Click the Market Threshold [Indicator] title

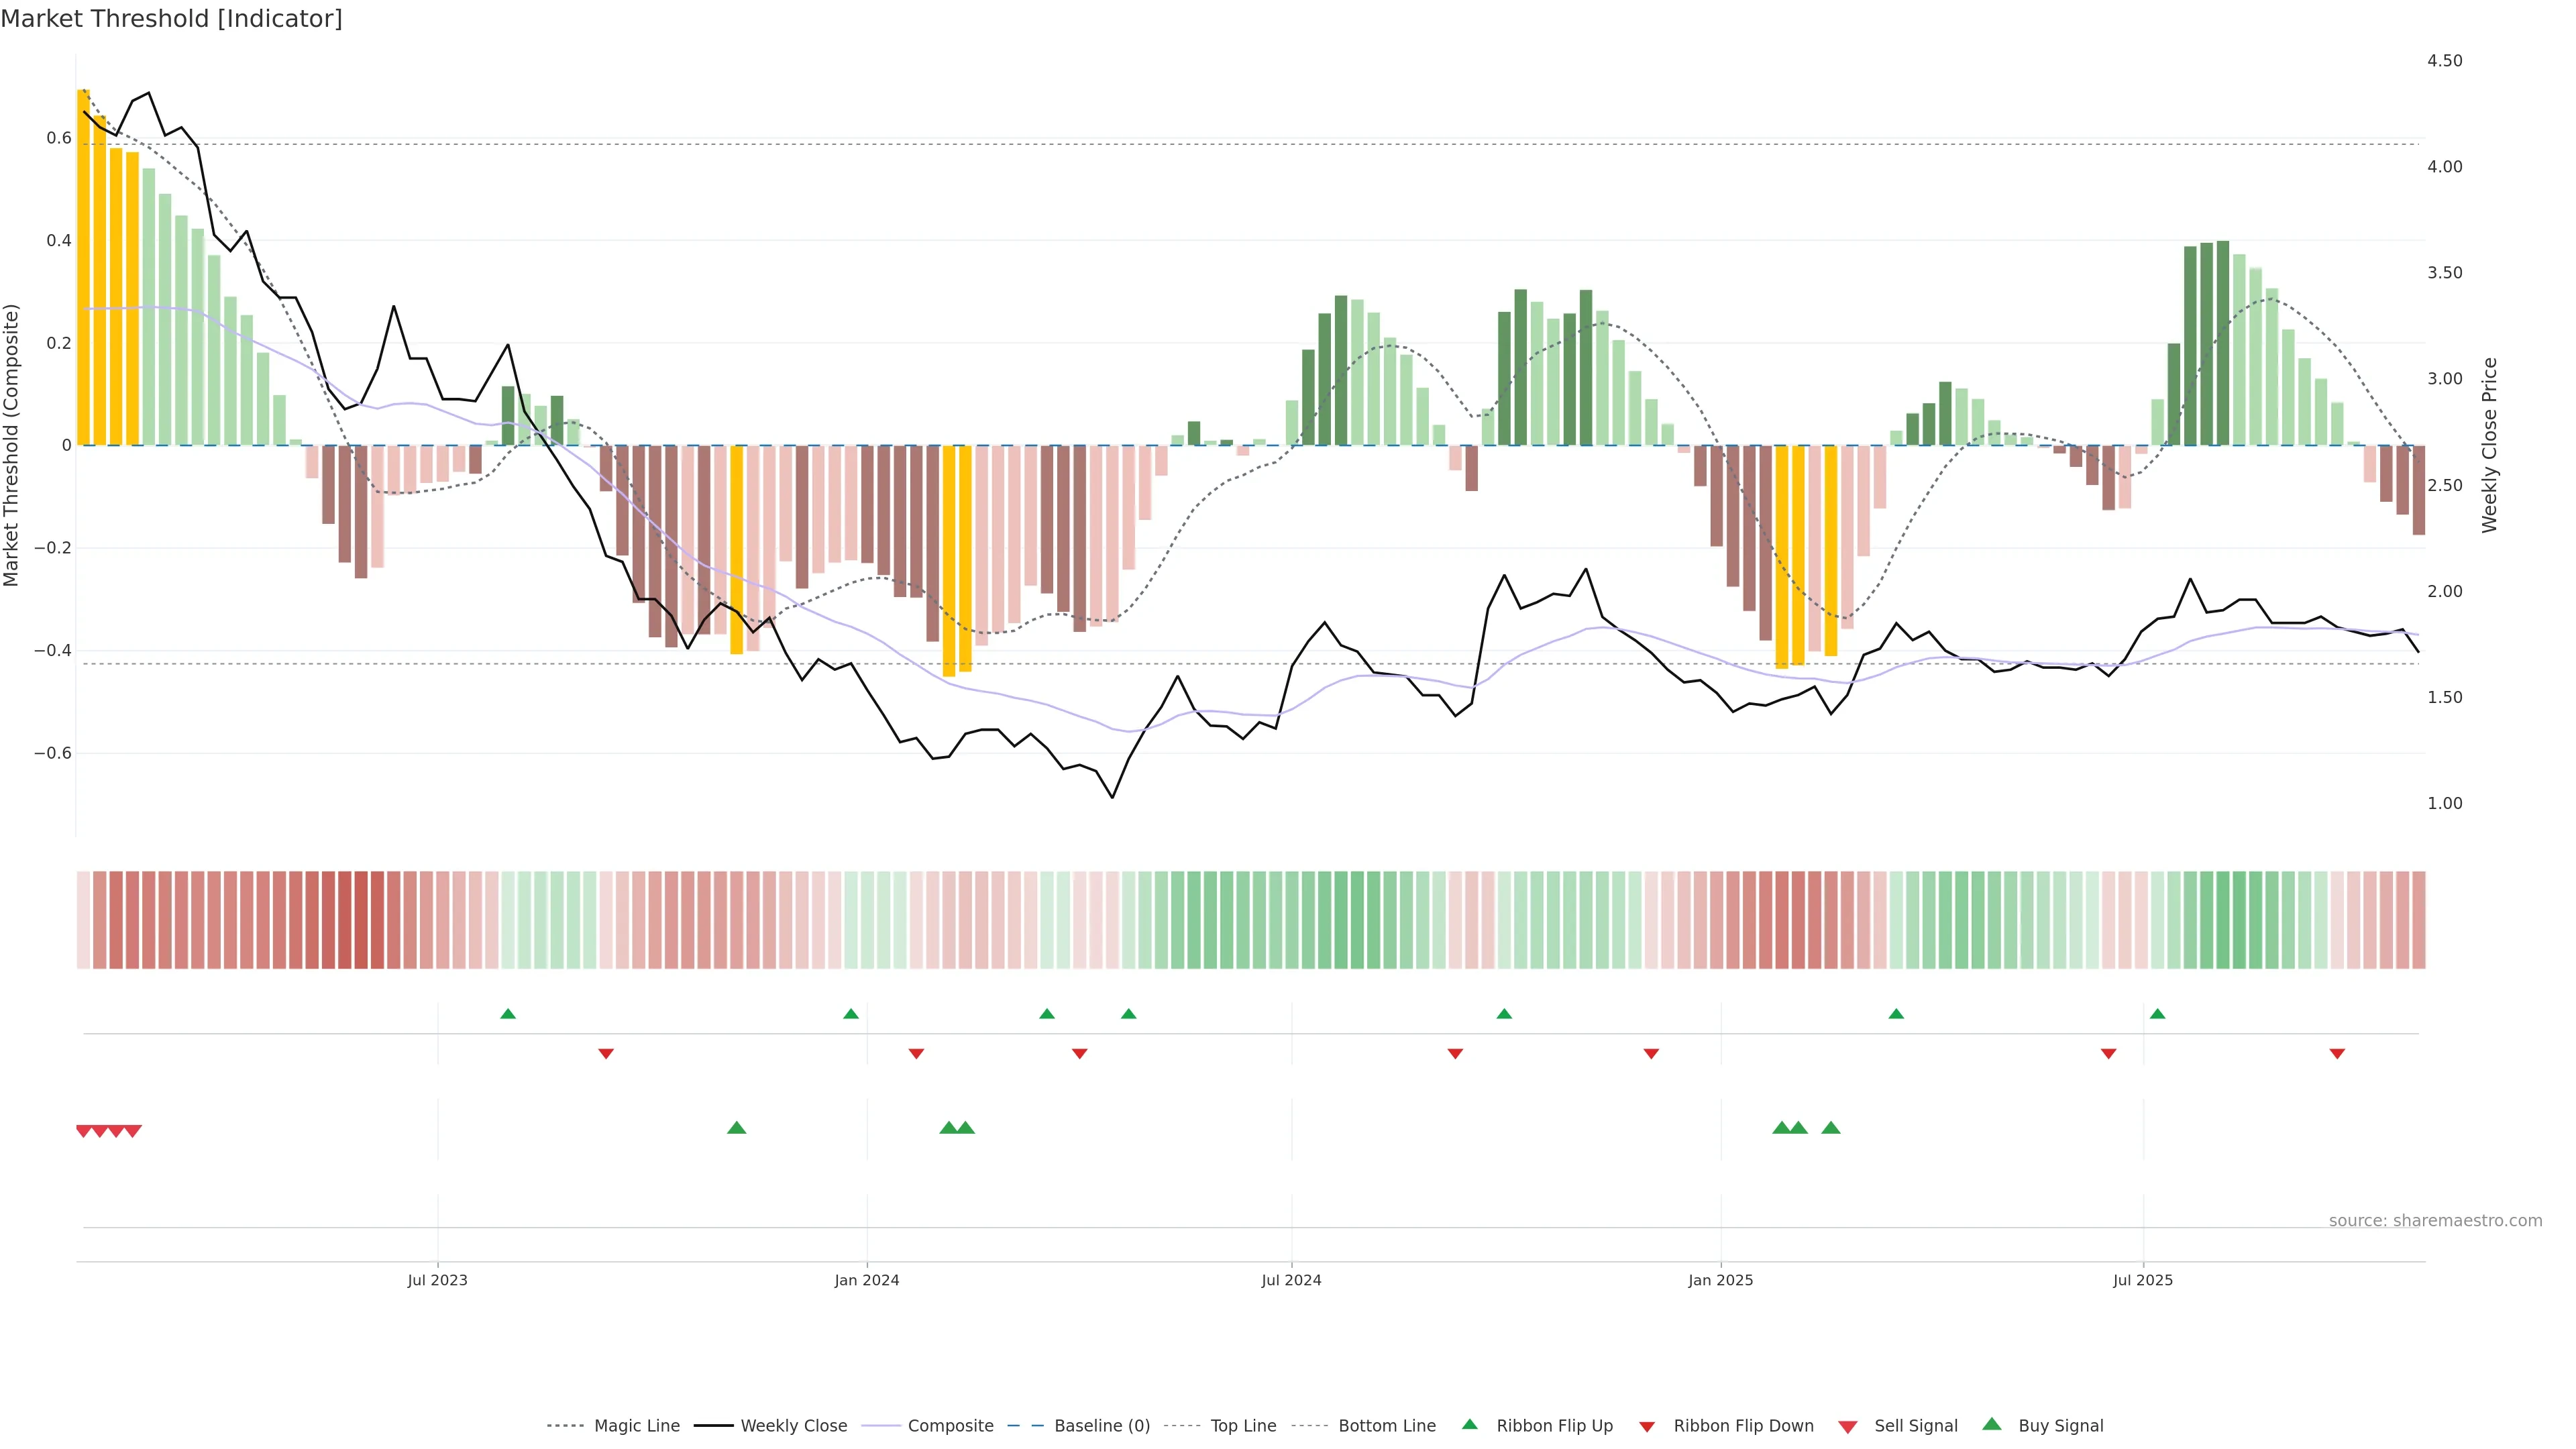171,19
